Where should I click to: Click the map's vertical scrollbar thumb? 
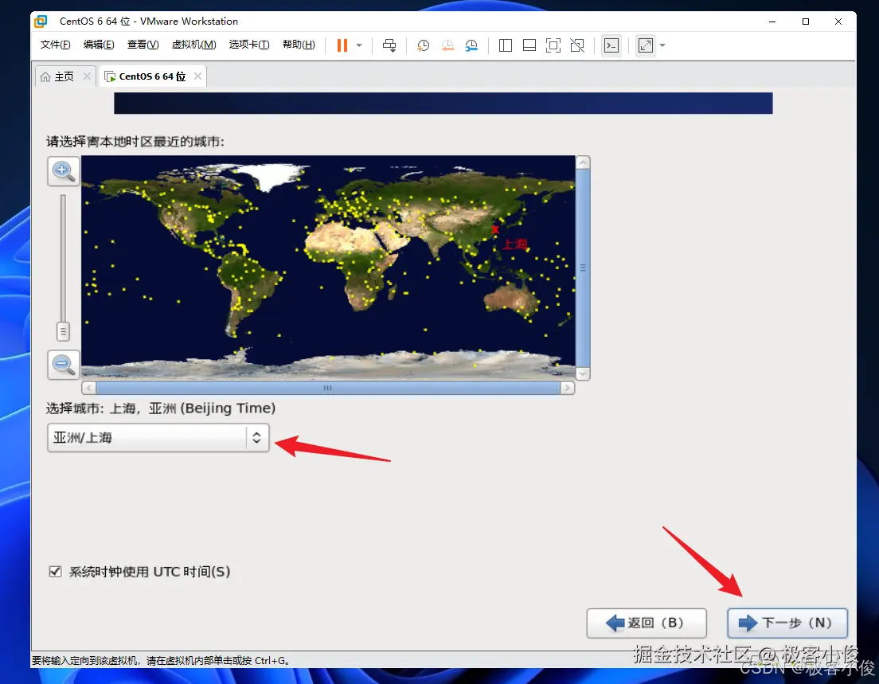(583, 268)
